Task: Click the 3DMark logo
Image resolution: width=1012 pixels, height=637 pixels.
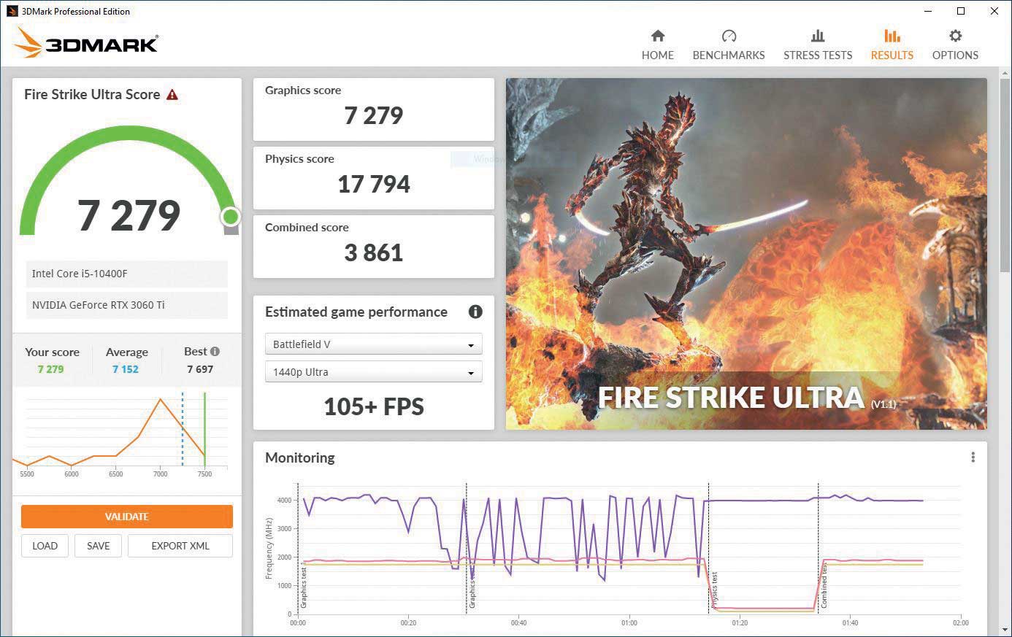Action: pyautogui.click(x=86, y=43)
